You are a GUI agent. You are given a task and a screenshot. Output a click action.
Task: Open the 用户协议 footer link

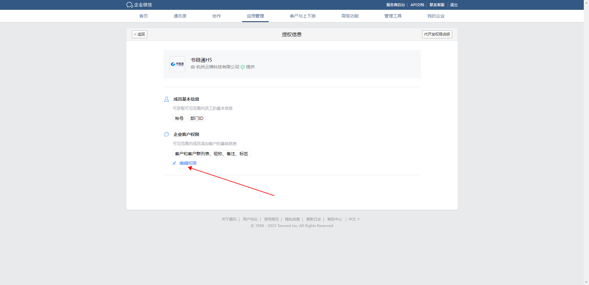coord(250,219)
